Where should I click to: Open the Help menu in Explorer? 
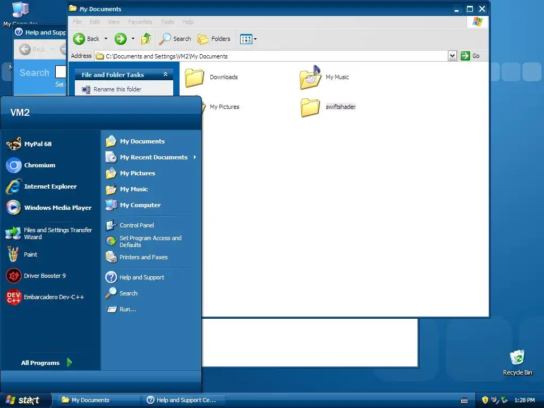tap(188, 22)
